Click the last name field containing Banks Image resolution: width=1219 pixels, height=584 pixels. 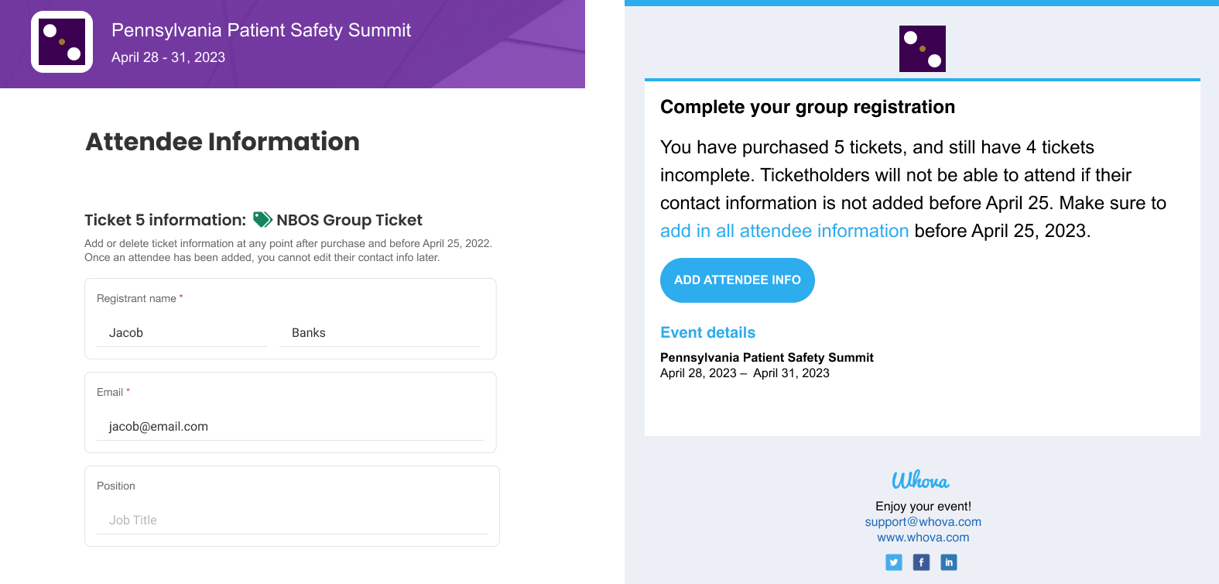(x=379, y=333)
